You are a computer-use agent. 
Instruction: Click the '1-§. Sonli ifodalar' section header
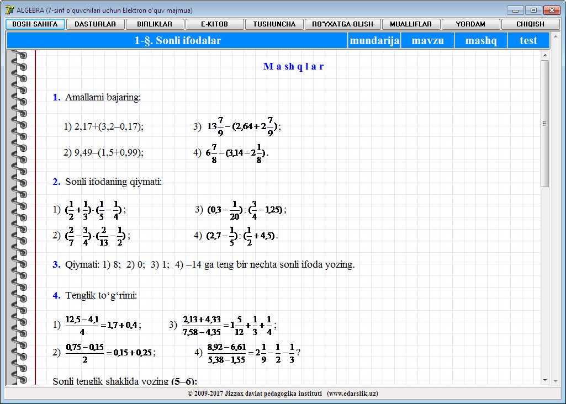(x=177, y=40)
